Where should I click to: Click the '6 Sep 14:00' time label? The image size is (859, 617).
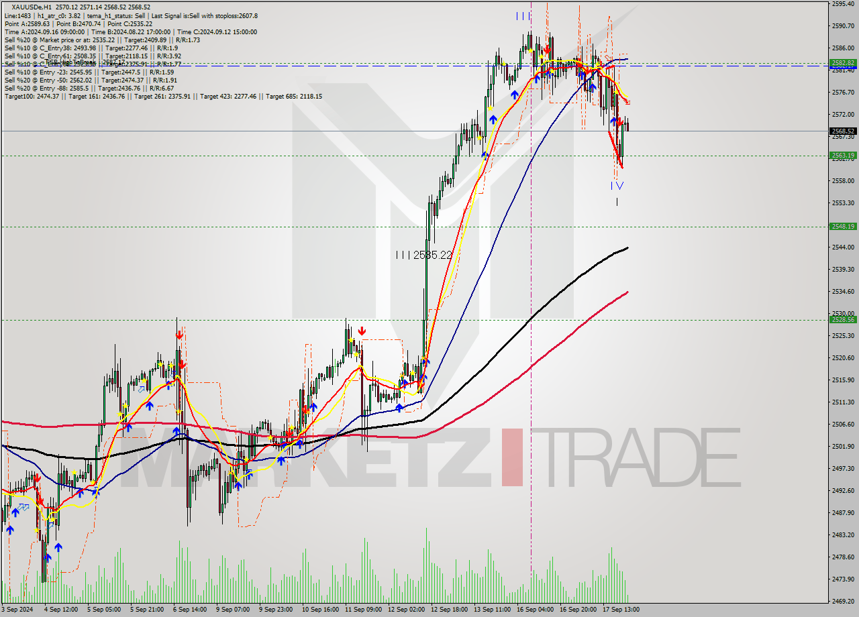pyautogui.click(x=190, y=610)
